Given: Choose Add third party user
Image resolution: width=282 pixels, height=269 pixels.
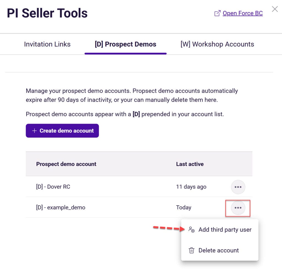Looking at the screenshot, I should coord(225,230).
